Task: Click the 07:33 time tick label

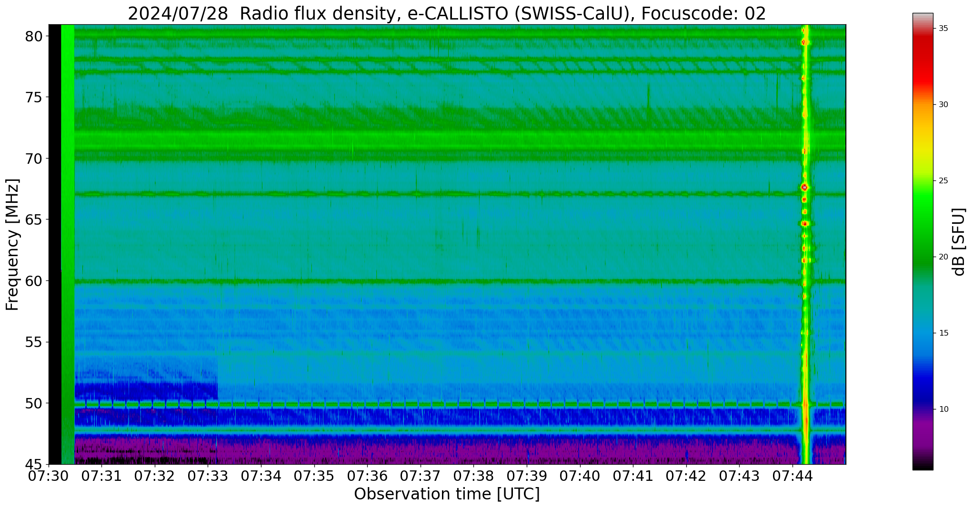Action: coord(208,476)
